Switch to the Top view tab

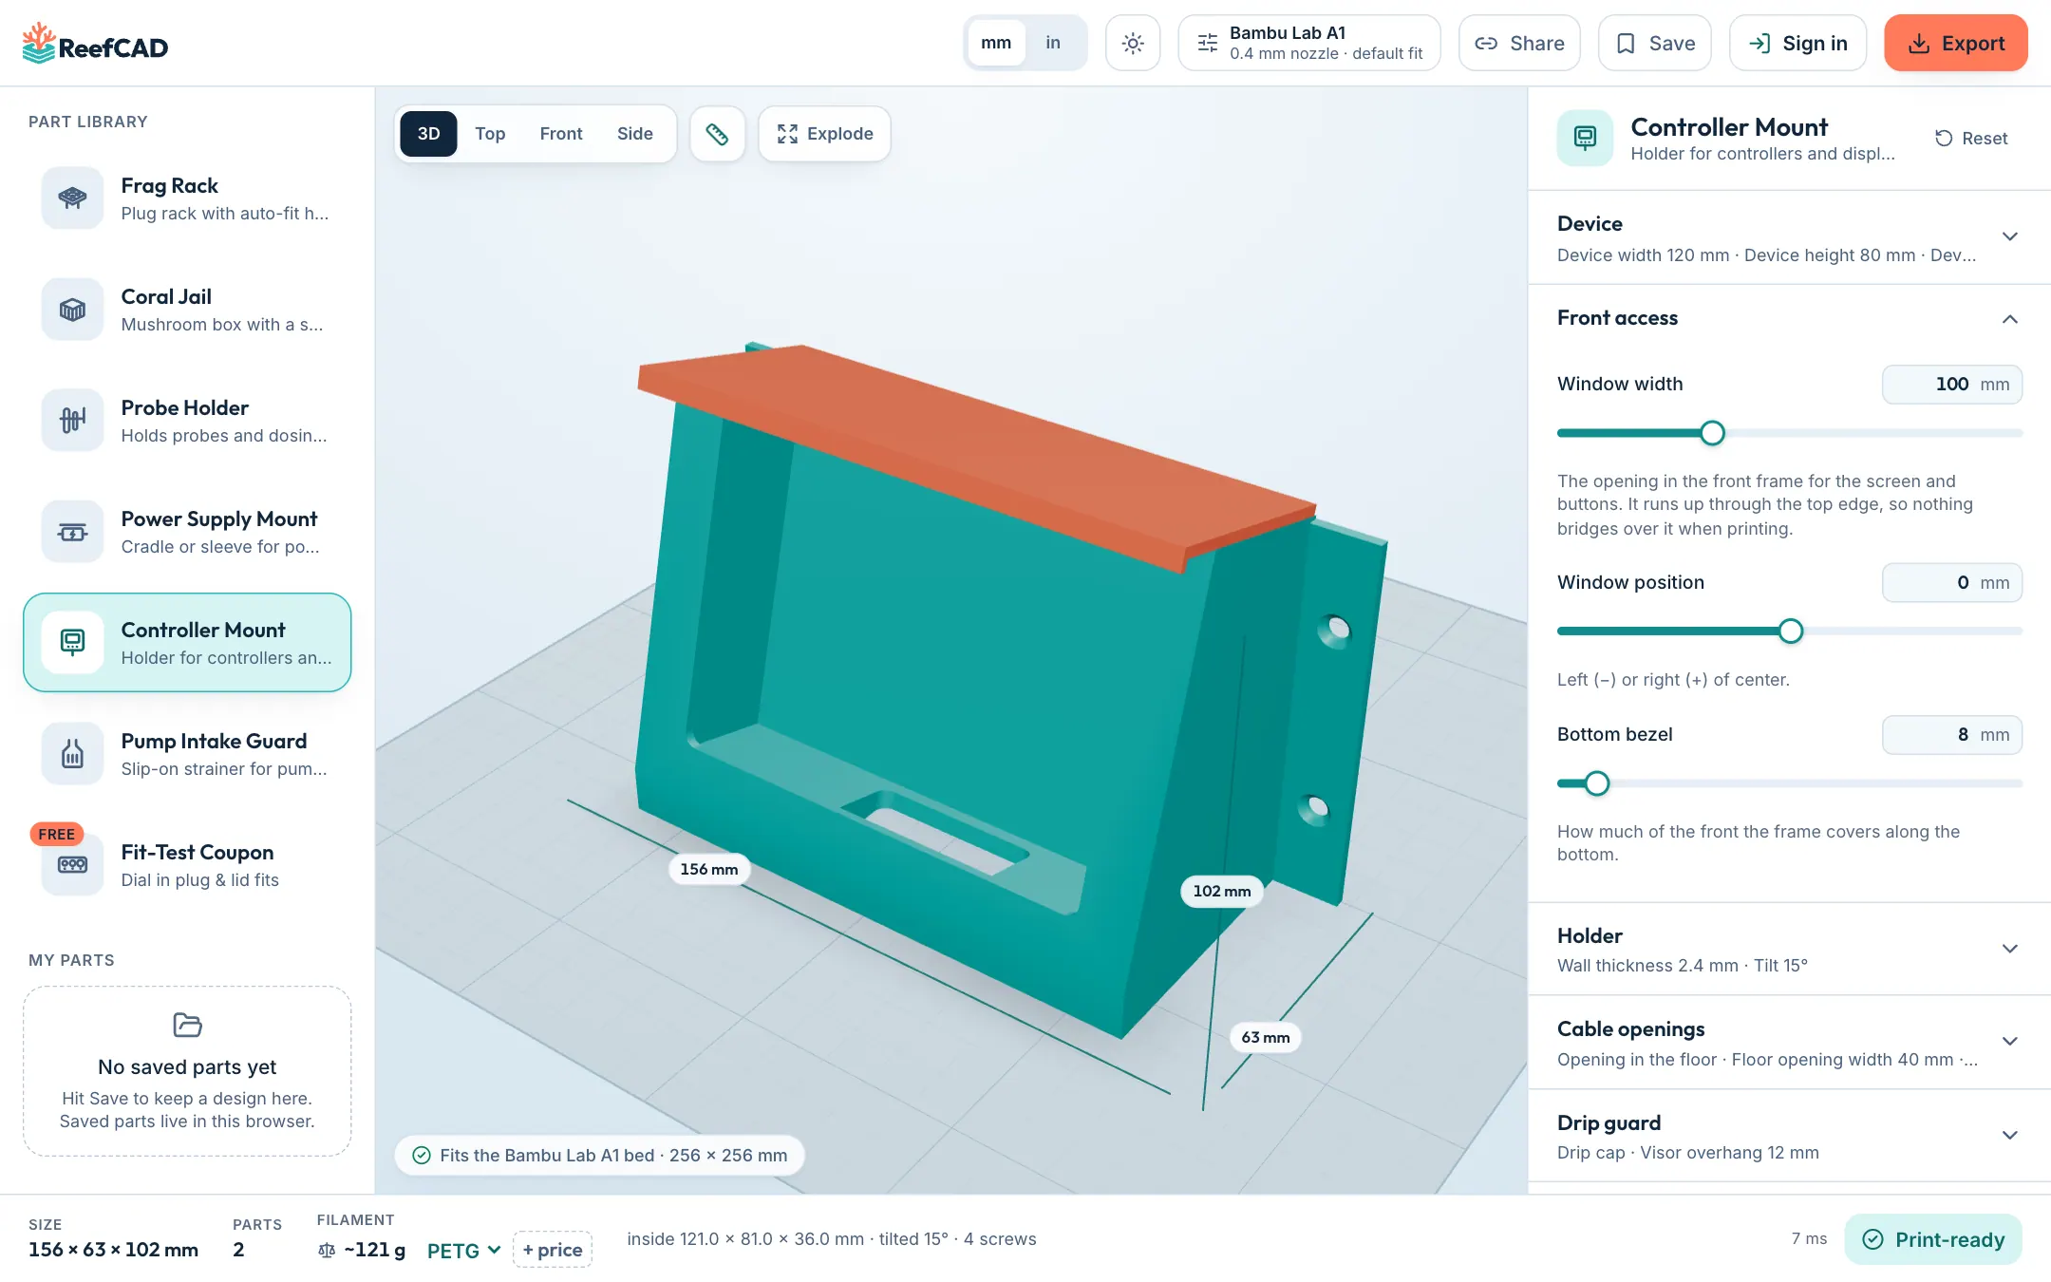pyautogui.click(x=490, y=134)
